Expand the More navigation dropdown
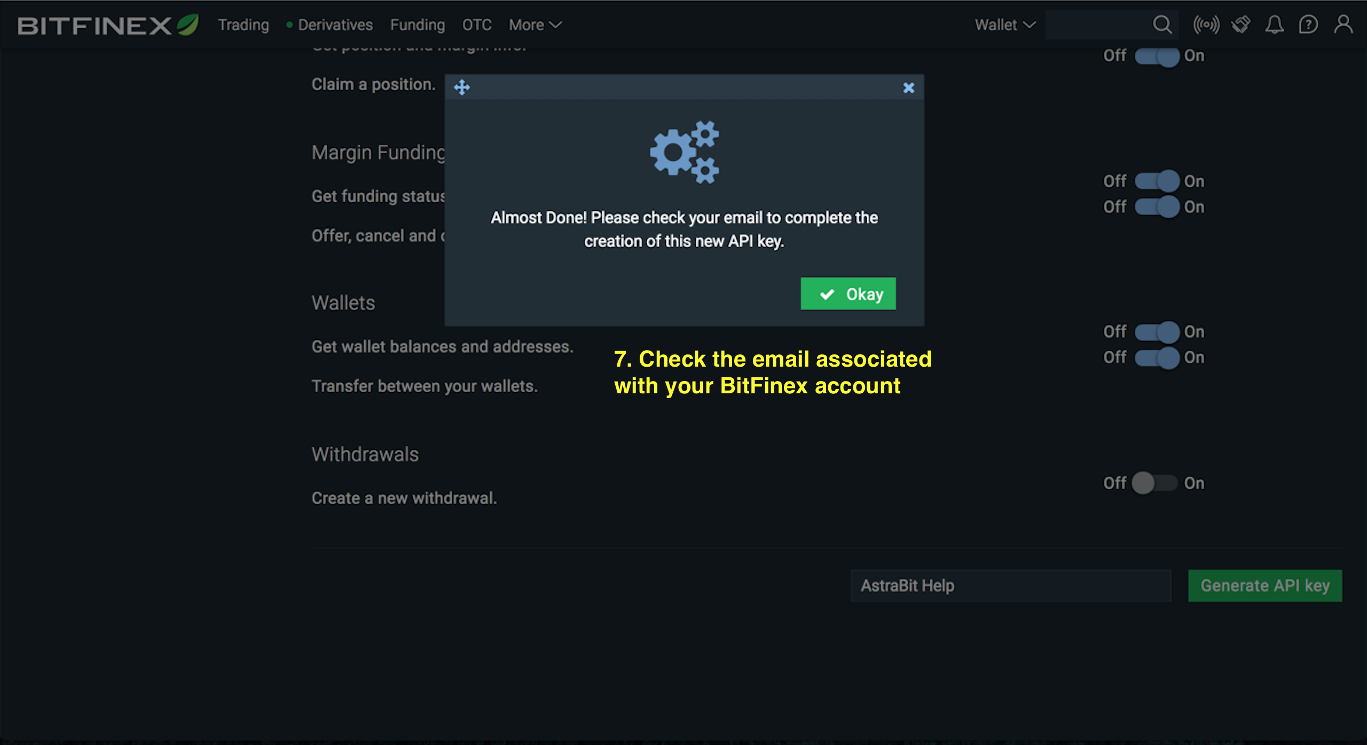Viewport: 1367px width, 745px height. point(535,25)
